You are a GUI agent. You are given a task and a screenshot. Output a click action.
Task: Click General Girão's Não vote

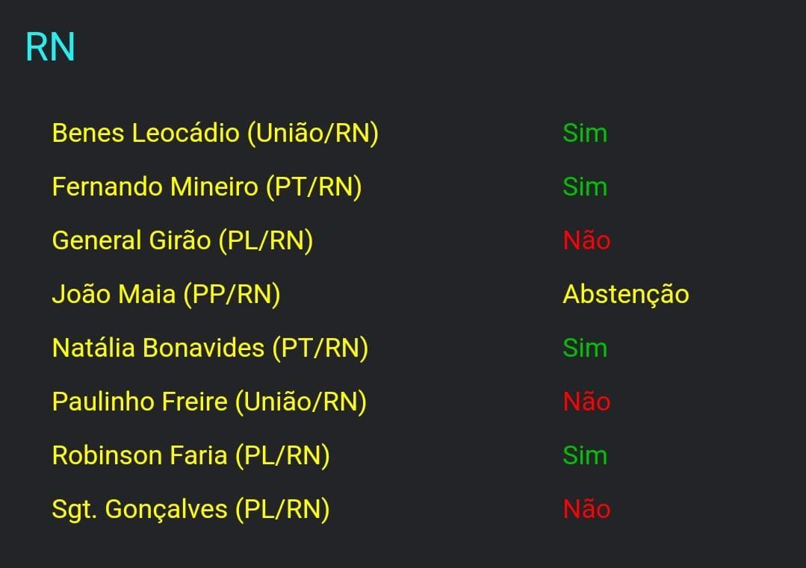tap(586, 241)
